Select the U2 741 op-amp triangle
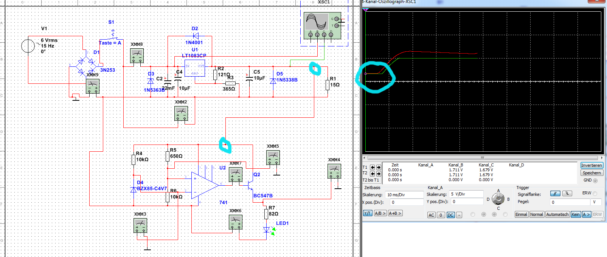The image size is (607, 257). coord(205,185)
